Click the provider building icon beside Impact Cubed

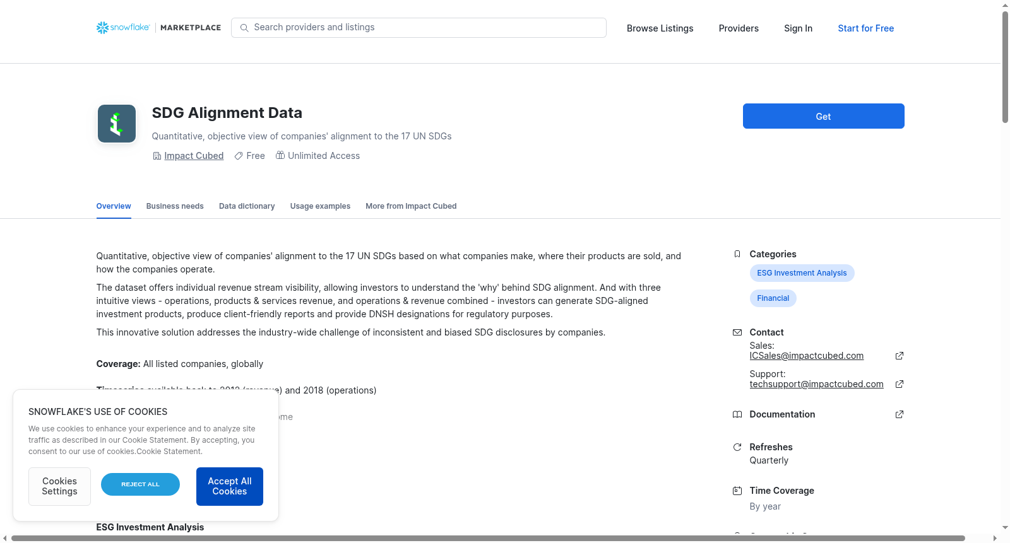(157, 156)
